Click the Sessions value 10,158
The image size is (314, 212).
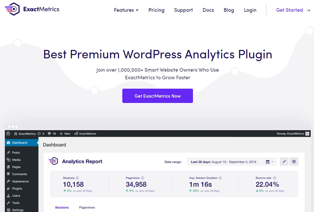[x=73, y=184]
